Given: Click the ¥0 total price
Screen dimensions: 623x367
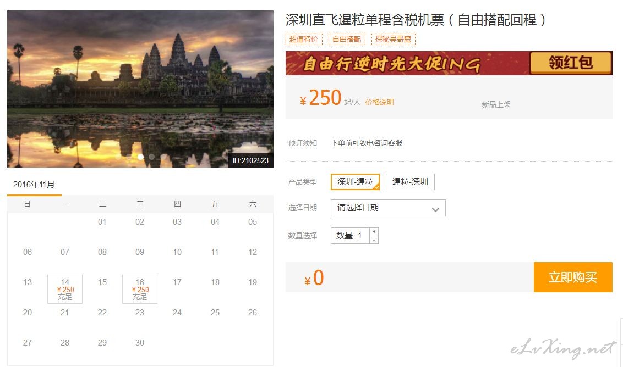Looking at the screenshot, I should [314, 278].
